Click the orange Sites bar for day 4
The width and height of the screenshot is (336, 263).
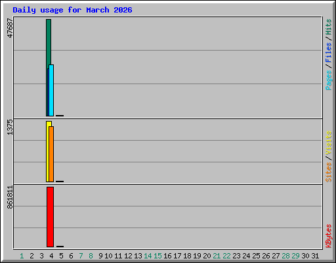(x=51, y=154)
